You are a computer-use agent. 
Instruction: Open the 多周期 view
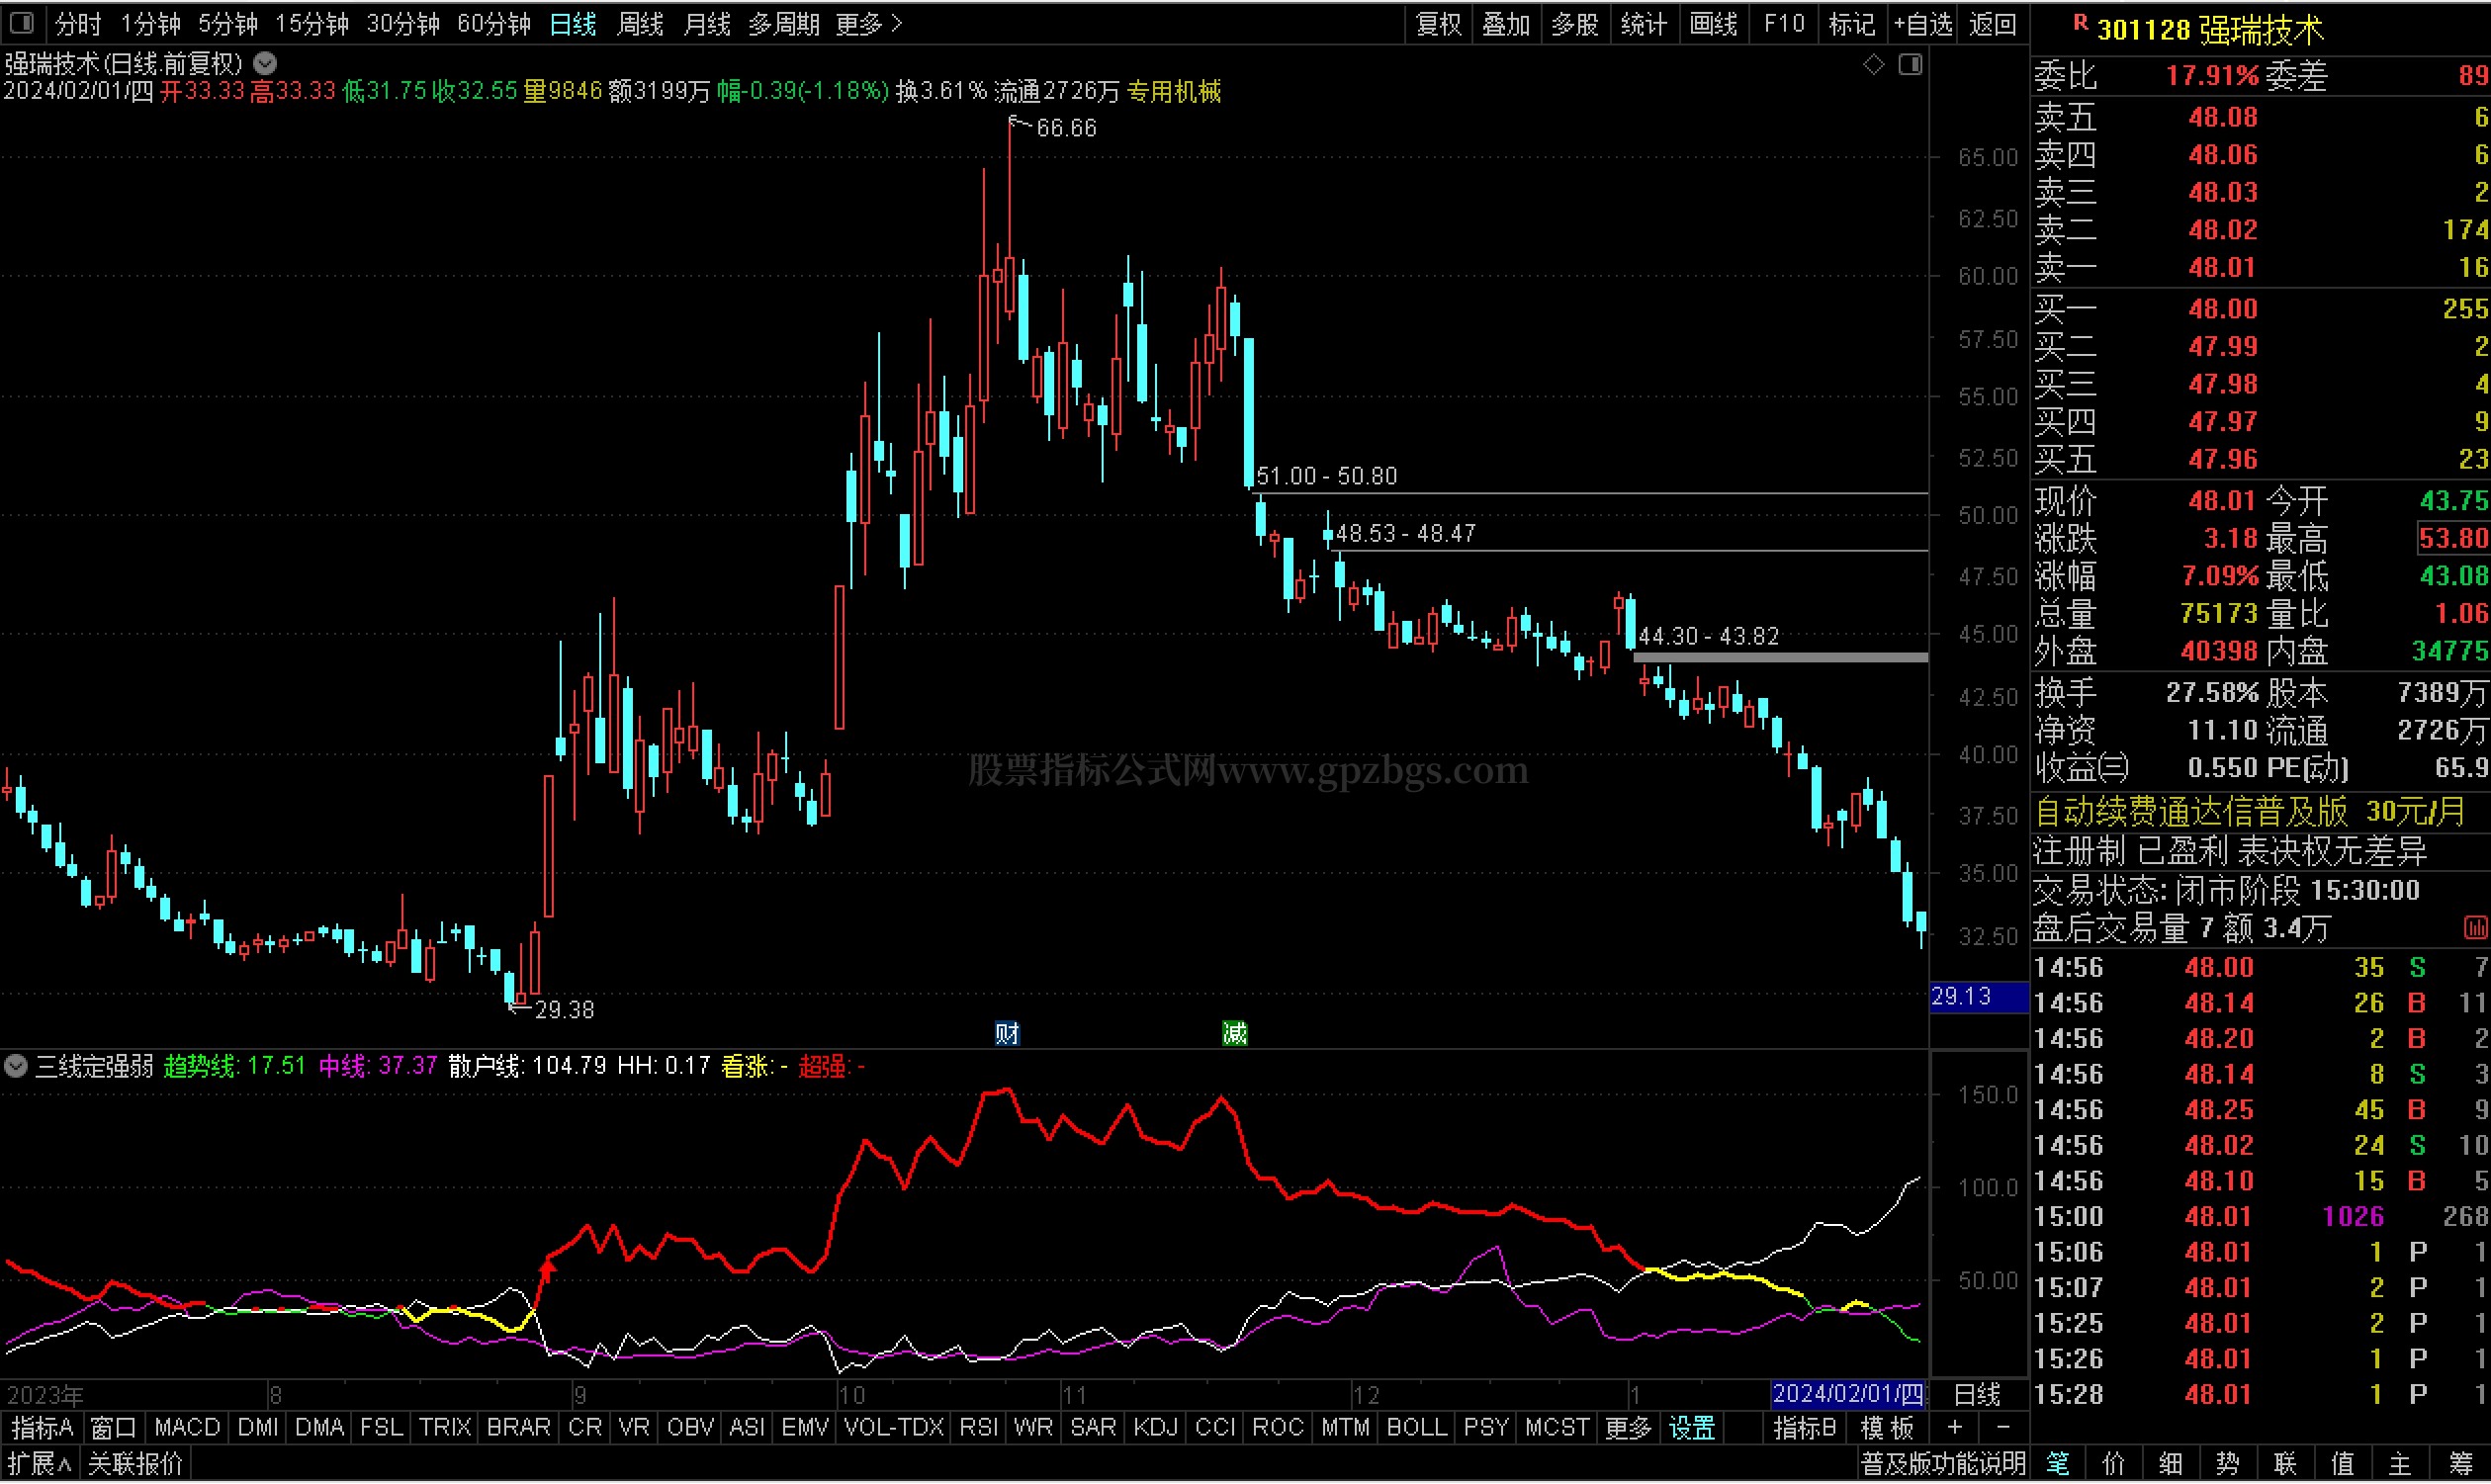click(784, 23)
